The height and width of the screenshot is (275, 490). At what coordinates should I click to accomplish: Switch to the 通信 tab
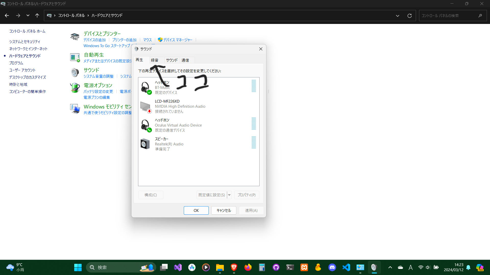185,60
